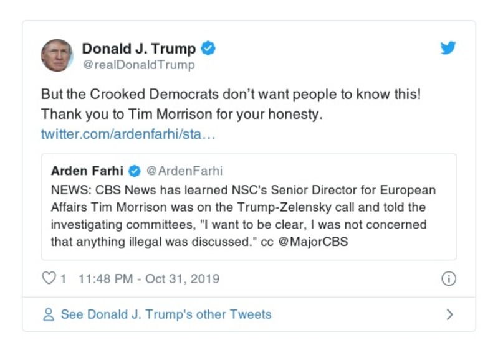The image size is (498, 363).
Task: See Donald J. Trump's other Tweets
Action: [x=166, y=314]
